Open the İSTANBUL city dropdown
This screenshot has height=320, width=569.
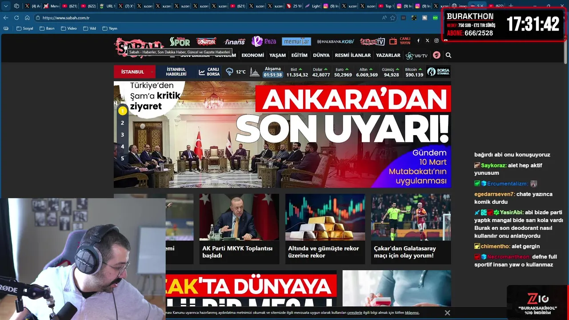point(134,72)
